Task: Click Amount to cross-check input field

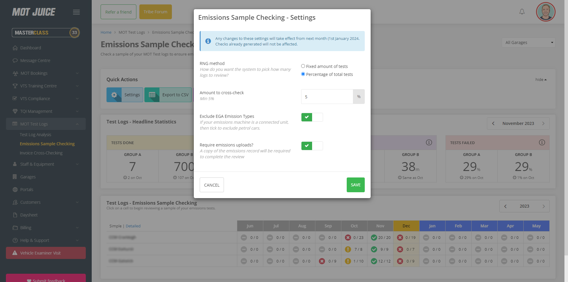Action: click(x=327, y=97)
